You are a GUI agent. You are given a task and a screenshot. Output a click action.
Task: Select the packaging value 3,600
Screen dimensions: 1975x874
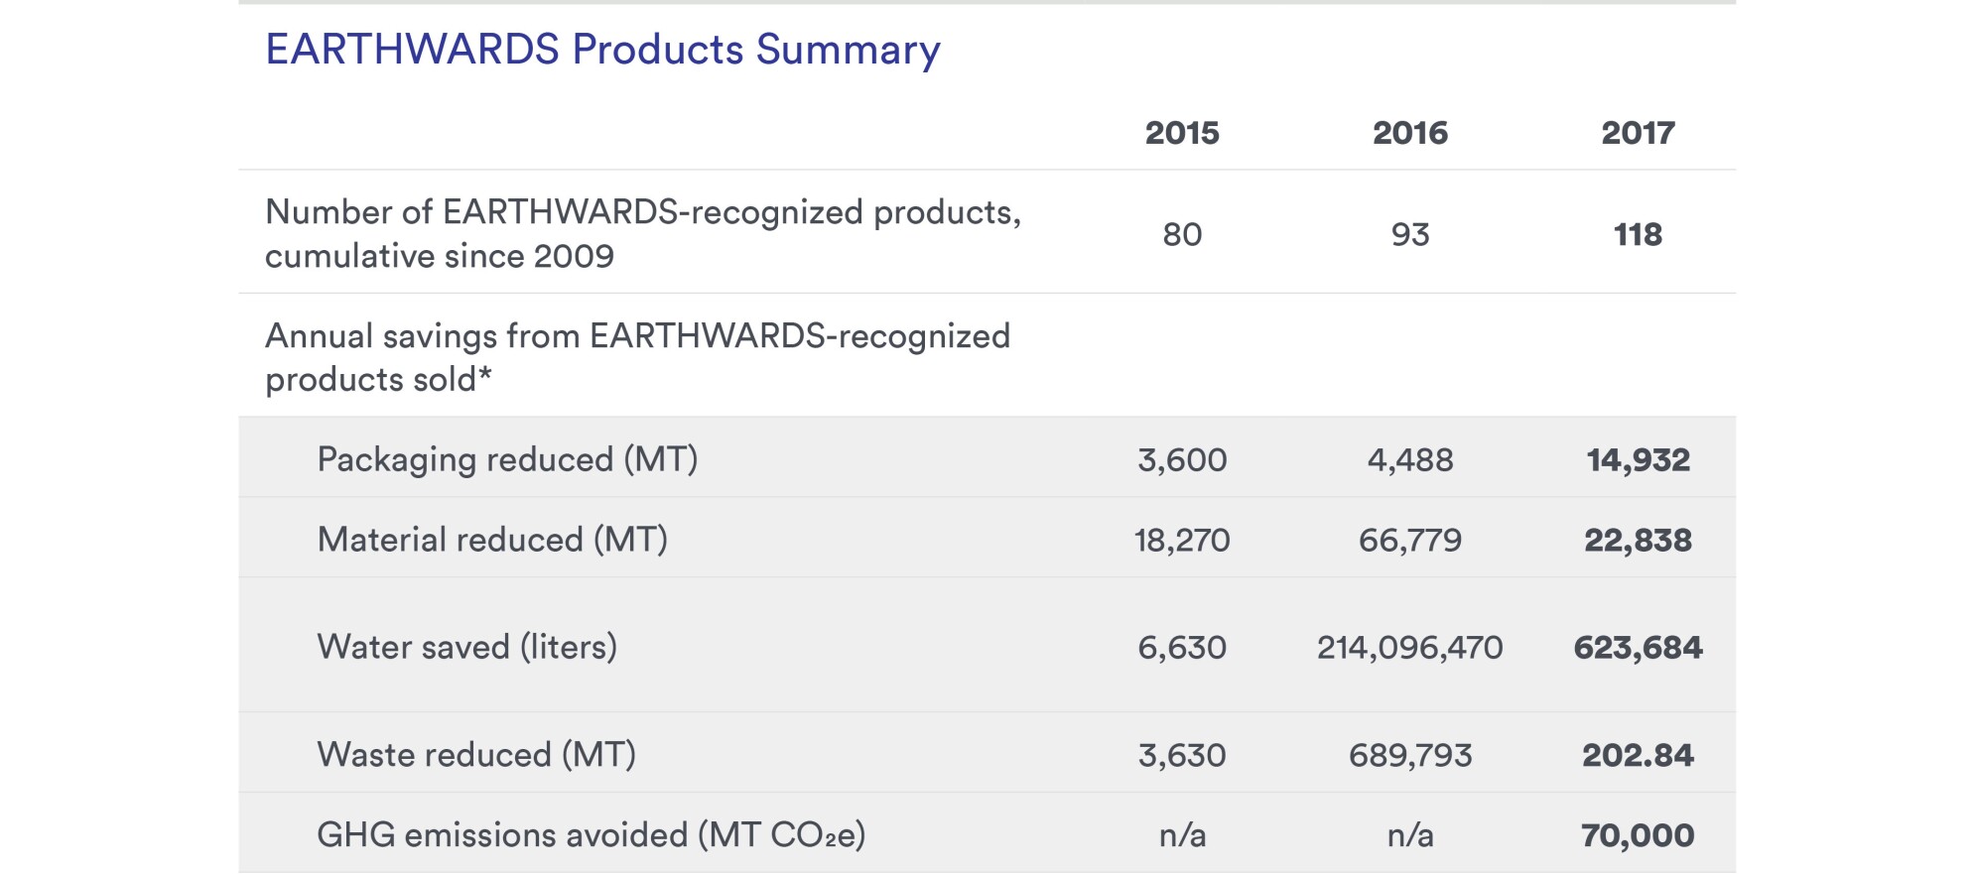pos(1182,460)
